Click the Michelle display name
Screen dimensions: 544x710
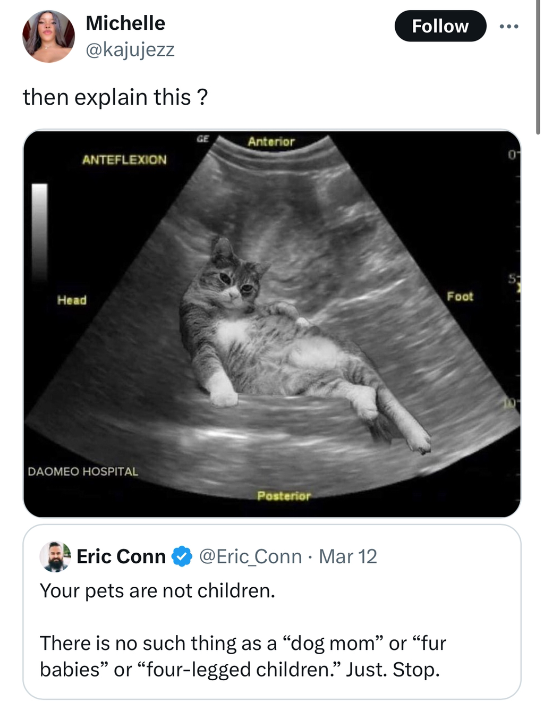(125, 23)
